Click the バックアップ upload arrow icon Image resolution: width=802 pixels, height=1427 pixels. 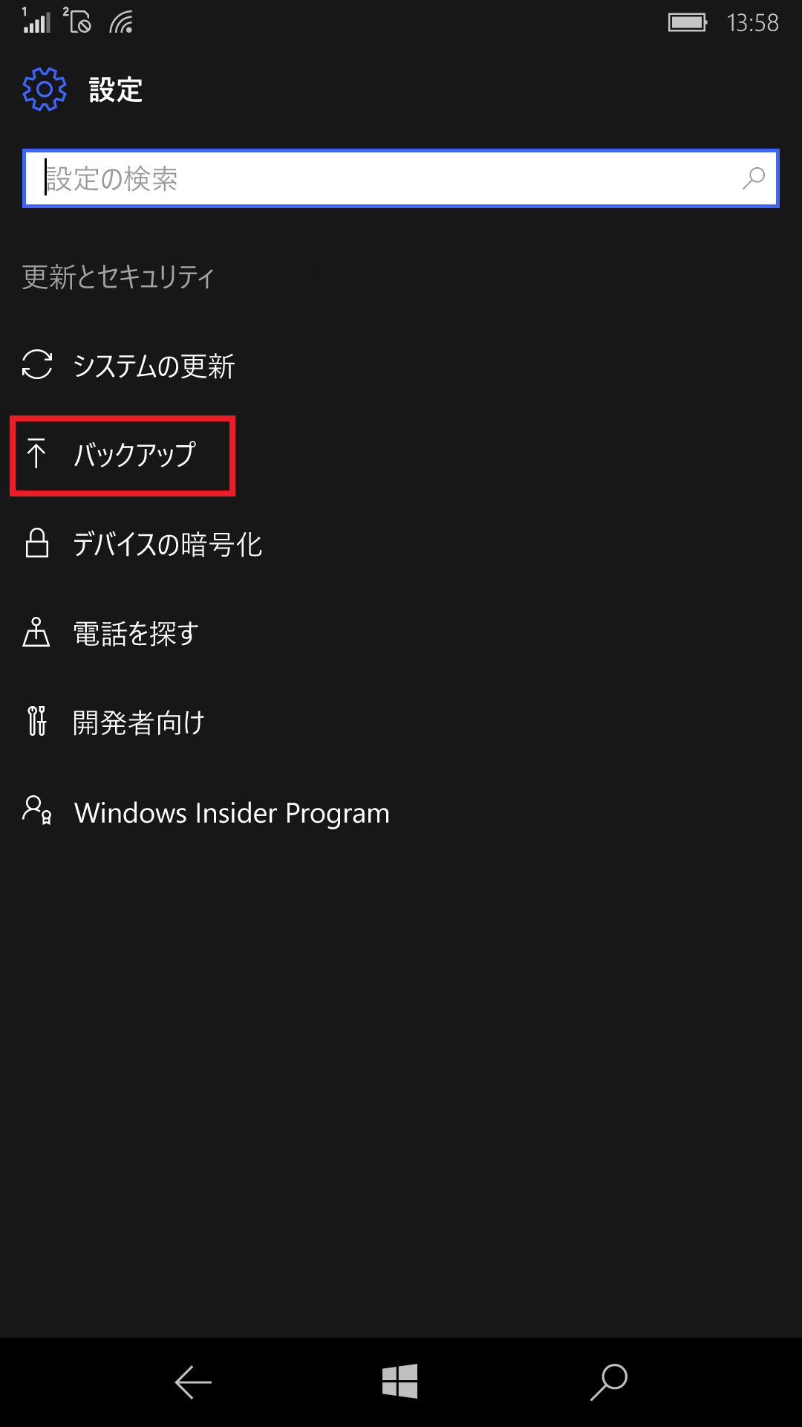[36, 454]
